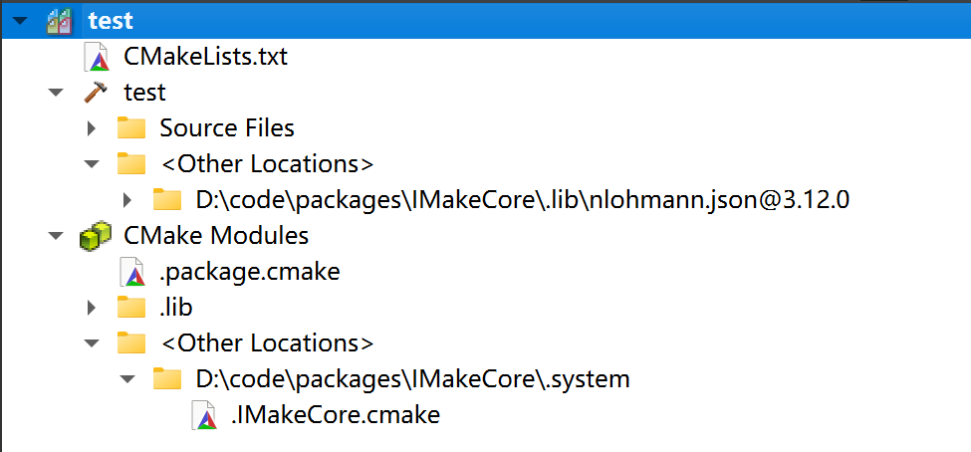This screenshot has height=452, width=971.
Task: Expand the nlohmann.json@3.12.0 folder
Action: coord(127,200)
